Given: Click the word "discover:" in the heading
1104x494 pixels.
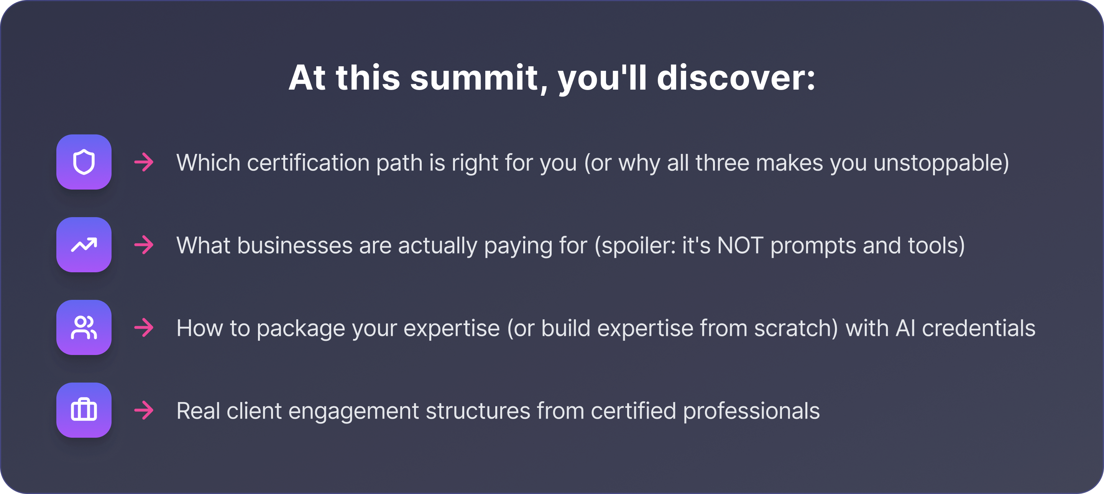Looking at the screenshot, I should point(736,78).
